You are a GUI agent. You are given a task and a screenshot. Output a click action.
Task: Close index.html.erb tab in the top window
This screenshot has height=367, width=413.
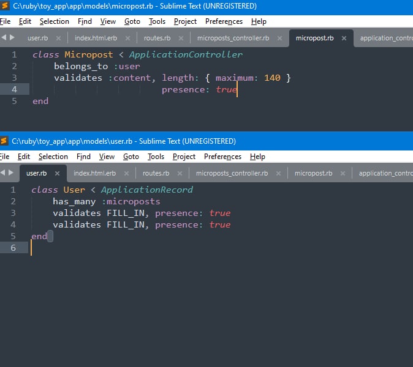[x=127, y=38]
